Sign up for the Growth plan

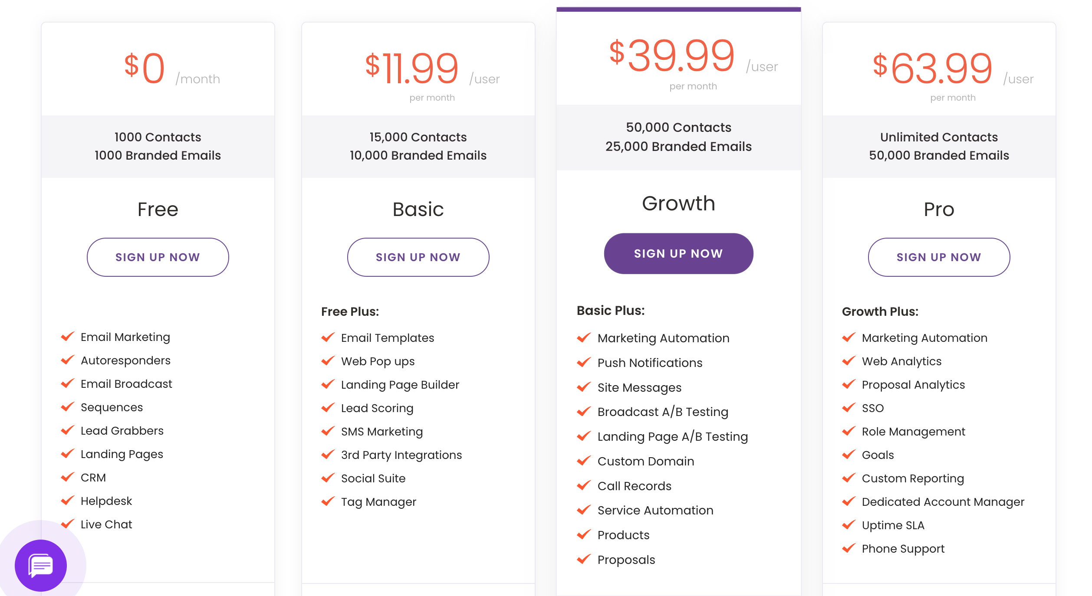click(679, 253)
